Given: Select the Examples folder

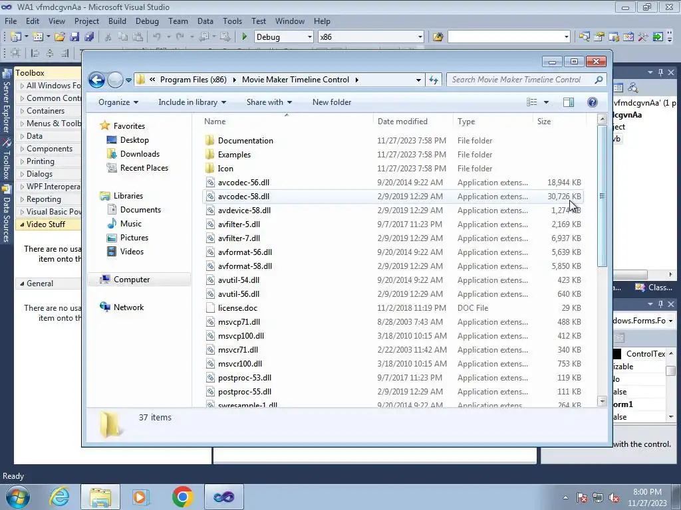Looking at the screenshot, I should pos(234,154).
